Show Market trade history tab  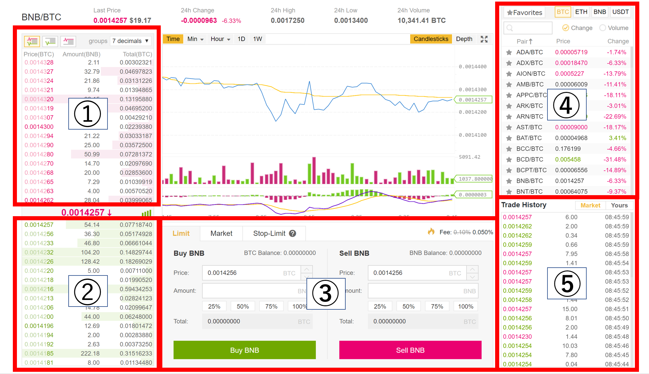pyautogui.click(x=590, y=206)
